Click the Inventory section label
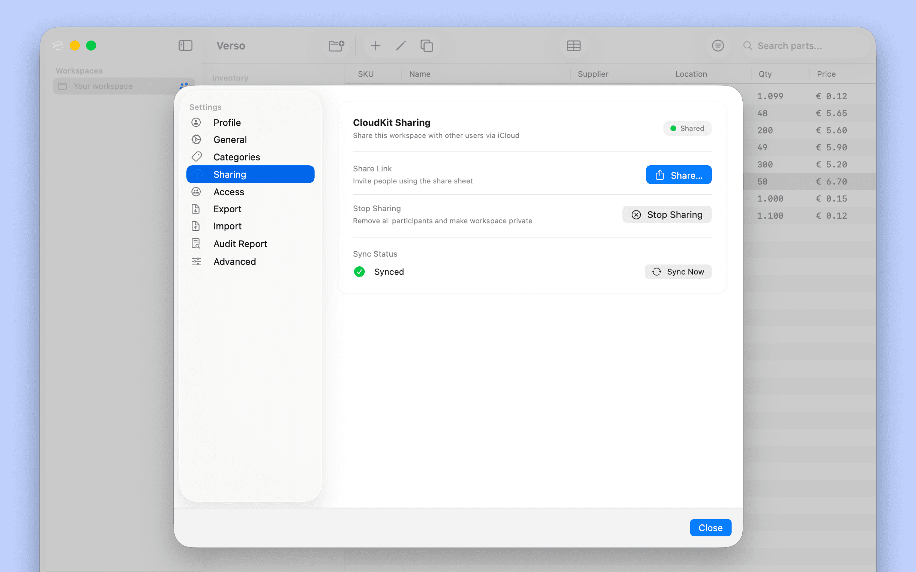Image resolution: width=916 pixels, height=572 pixels. coord(230,78)
